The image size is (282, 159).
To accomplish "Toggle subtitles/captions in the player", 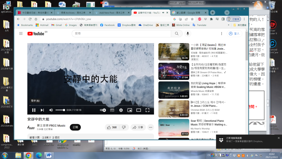I will pos(112,110).
